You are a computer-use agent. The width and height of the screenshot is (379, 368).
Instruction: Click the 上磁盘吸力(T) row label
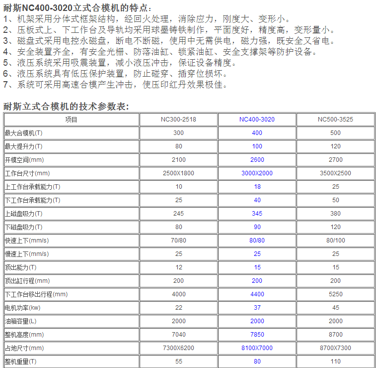coord(24,214)
